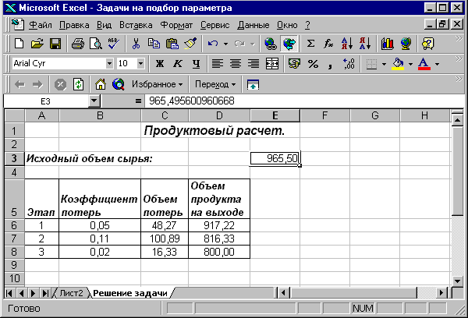Click the Refresh current page icon
This screenshot has width=468, height=318.
78,84
